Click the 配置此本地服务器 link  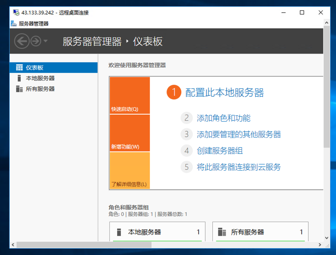224,93
